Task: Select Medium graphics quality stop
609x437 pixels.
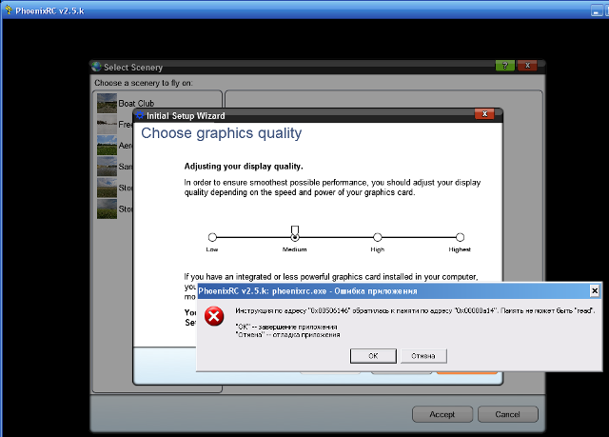Action: [x=295, y=237]
